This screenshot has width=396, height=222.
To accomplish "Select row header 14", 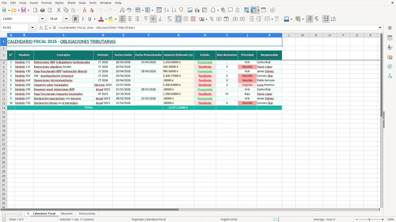I will (4, 108).
